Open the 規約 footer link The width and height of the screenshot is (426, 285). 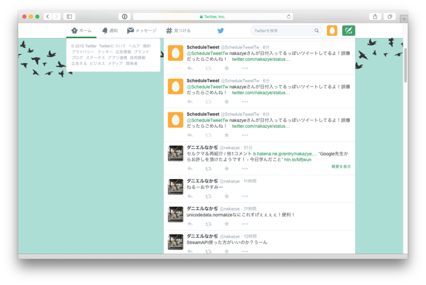pyautogui.click(x=147, y=46)
